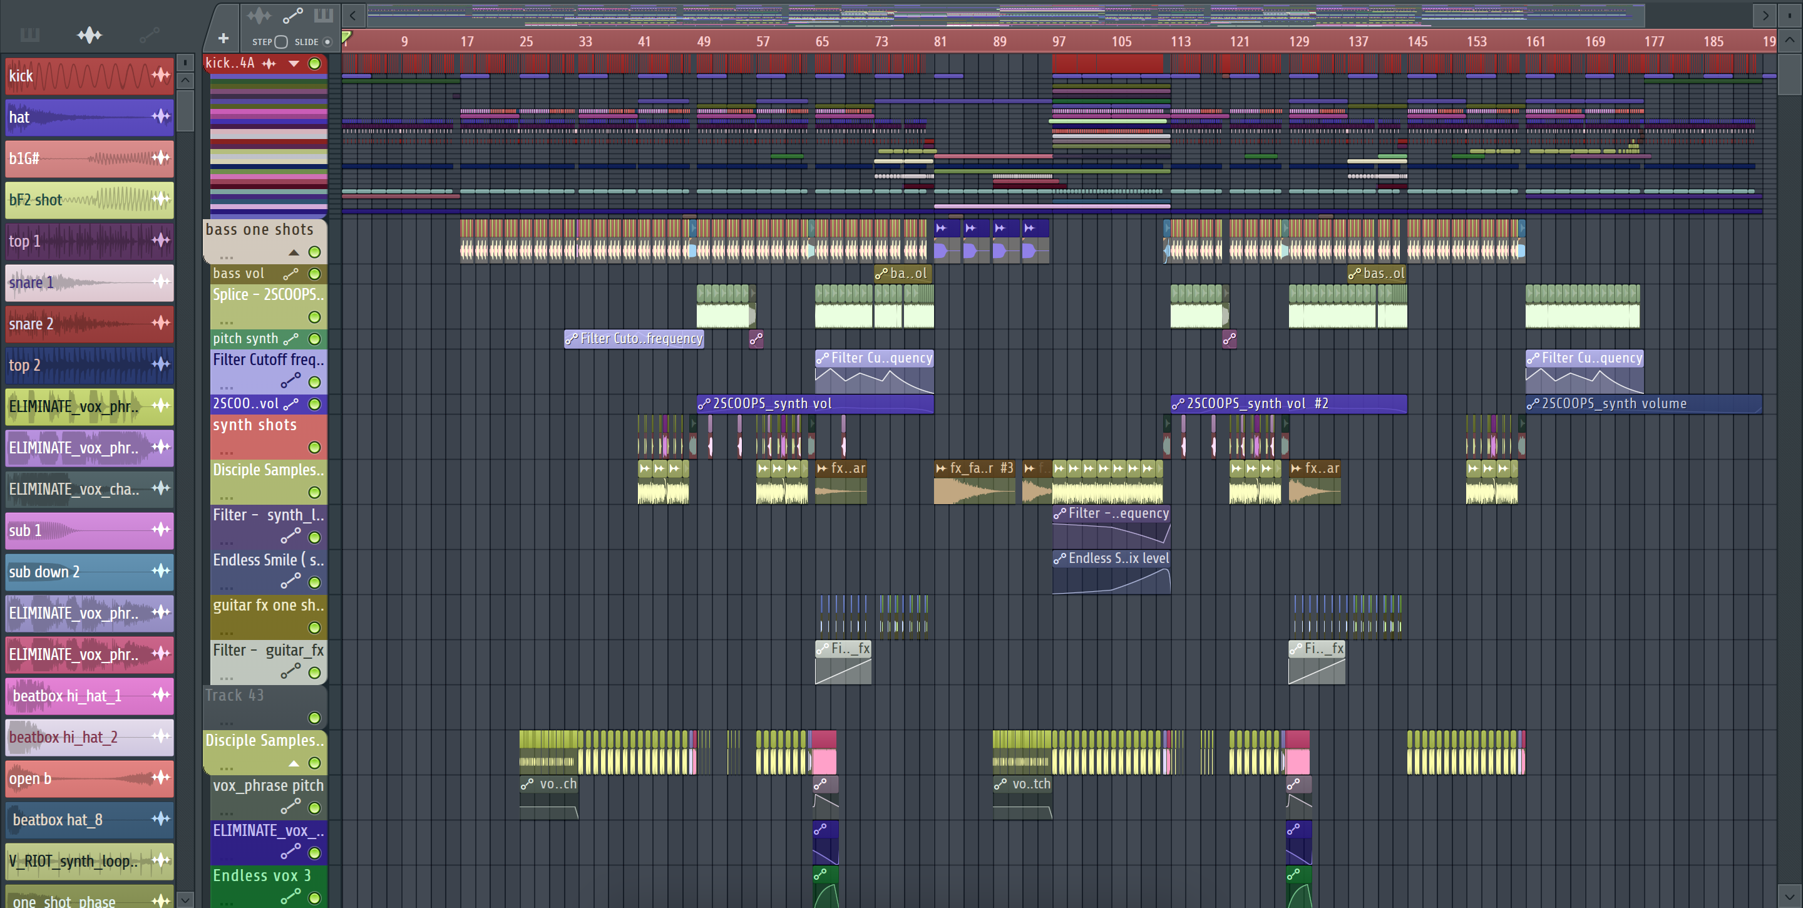Image resolution: width=1803 pixels, height=908 pixels.
Task: Select the bF2 shot sample in picker
Action: 90,200
